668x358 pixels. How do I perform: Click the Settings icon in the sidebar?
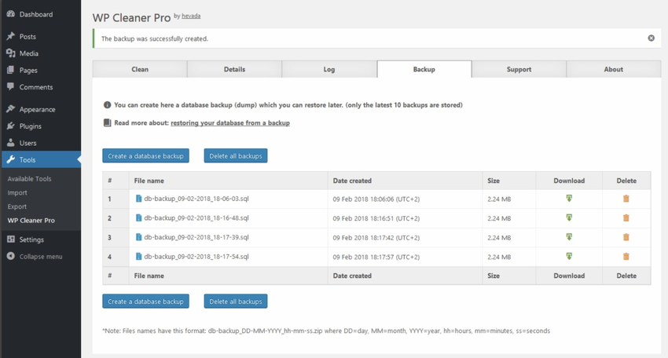click(11, 239)
